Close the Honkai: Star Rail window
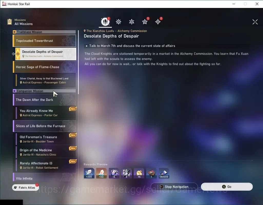This screenshot has width=263, height=205. pyautogui.click(x=257, y=4)
